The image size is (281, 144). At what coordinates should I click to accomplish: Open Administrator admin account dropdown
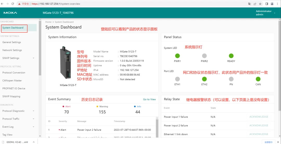coord(265,13)
